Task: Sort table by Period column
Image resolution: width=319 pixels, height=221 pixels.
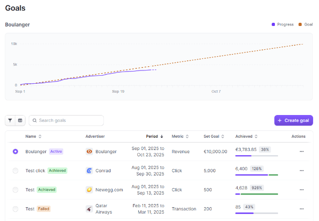Action: (155, 136)
